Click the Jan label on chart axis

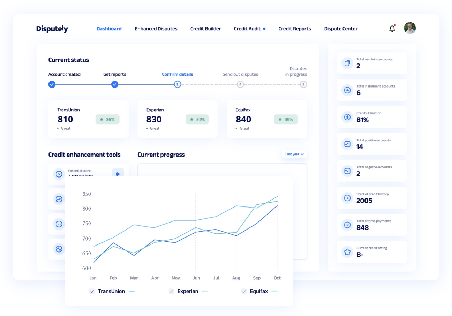[93, 278]
